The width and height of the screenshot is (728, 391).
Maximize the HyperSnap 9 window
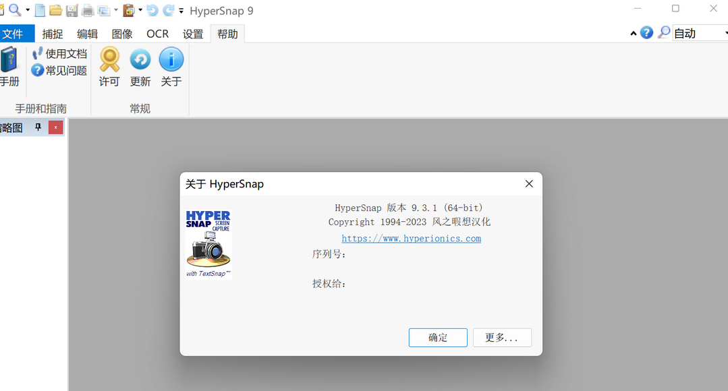pos(675,8)
